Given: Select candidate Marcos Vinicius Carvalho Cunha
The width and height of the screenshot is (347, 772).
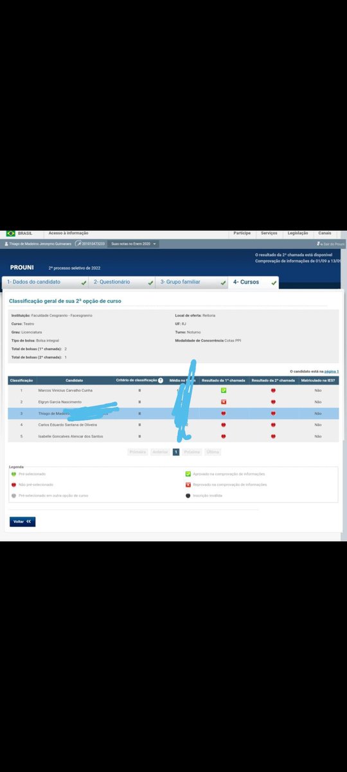Looking at the screenshot, I should pyautogui.click(x=65, y=390).
